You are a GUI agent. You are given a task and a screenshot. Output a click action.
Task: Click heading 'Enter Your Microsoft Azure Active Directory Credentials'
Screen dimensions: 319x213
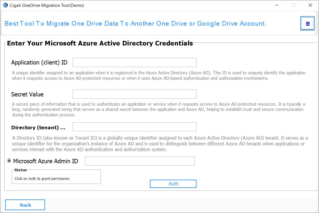(100, 43)
